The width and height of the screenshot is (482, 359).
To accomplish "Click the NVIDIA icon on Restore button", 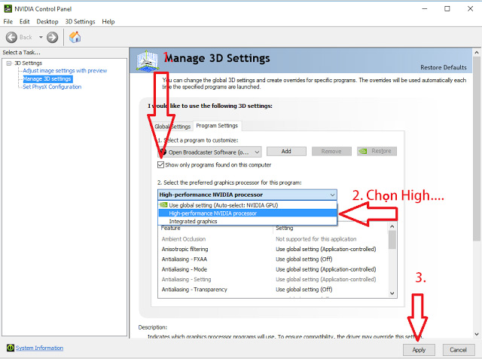I will tap(363, 152).
